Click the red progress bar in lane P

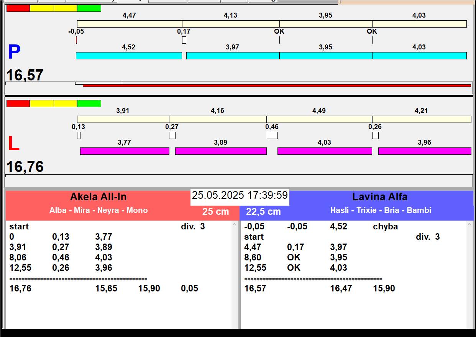point(276,85)
